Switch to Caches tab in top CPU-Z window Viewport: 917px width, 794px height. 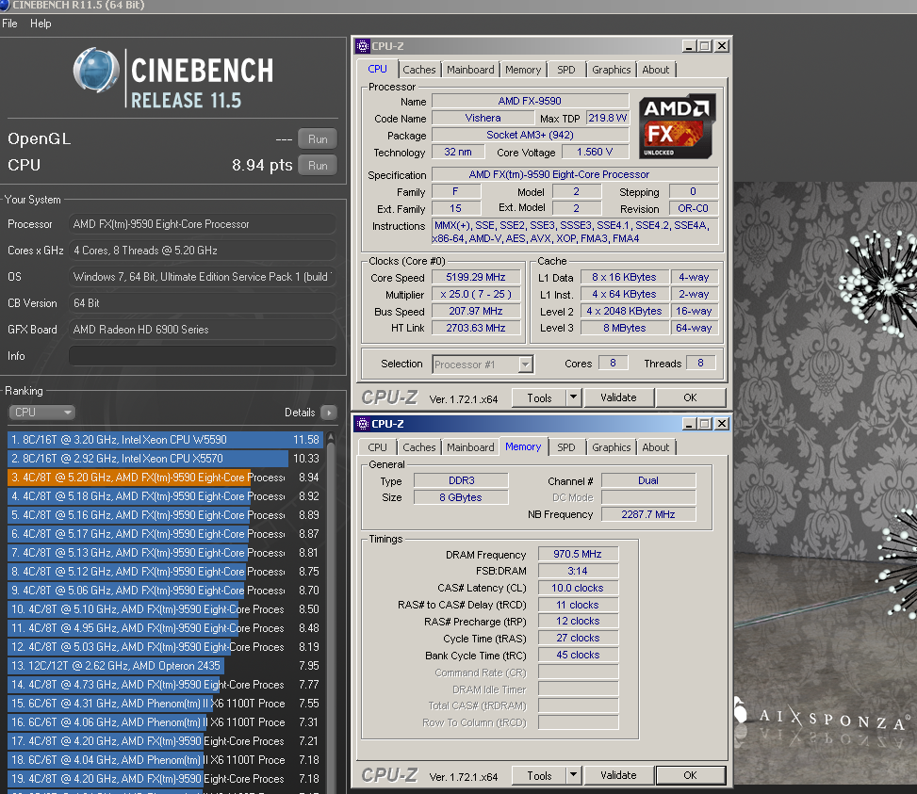[x=419, y=70]
